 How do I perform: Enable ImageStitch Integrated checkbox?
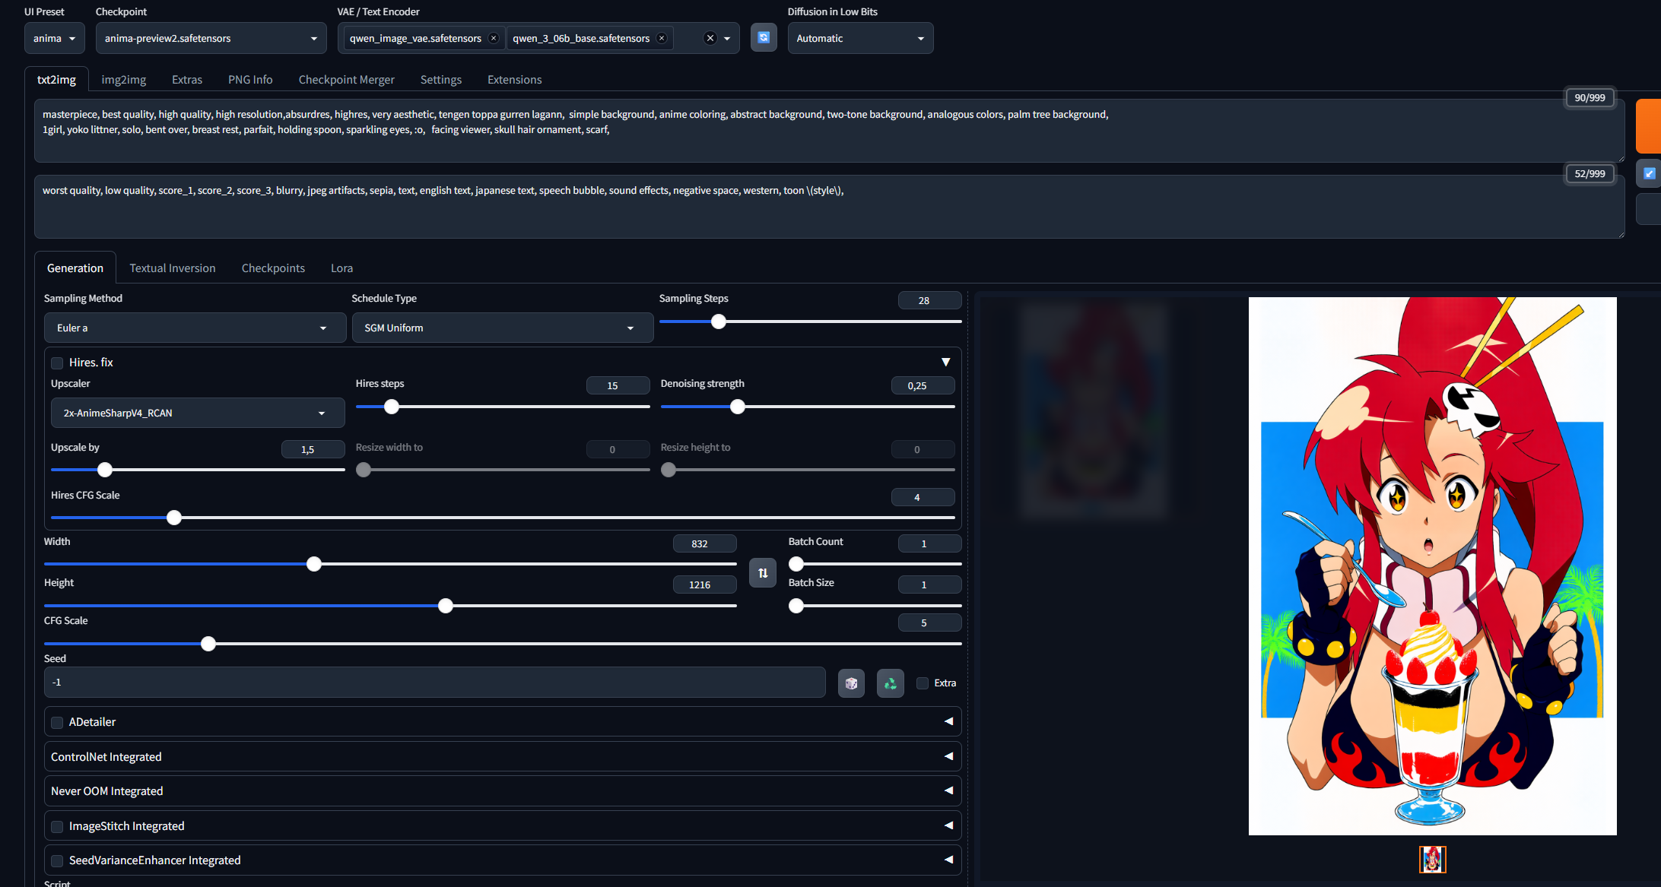point(57,826)
